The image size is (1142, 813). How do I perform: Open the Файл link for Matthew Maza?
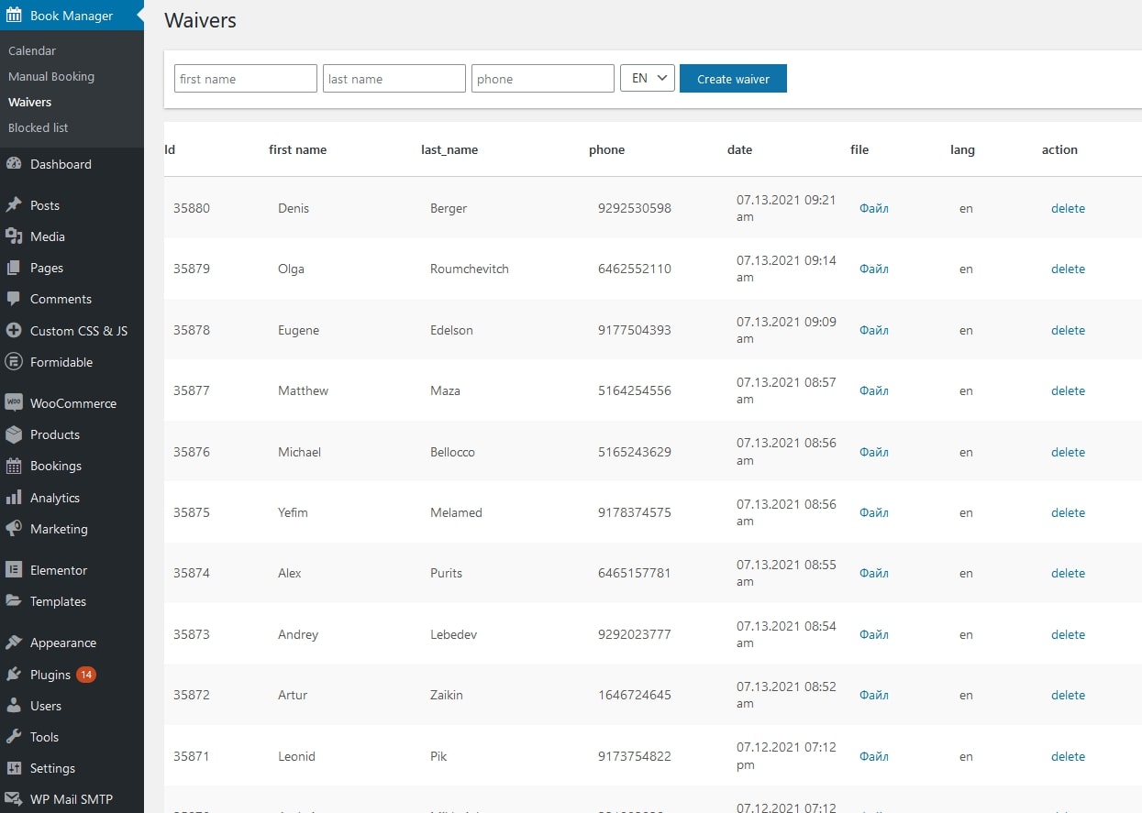click(874, 390)
